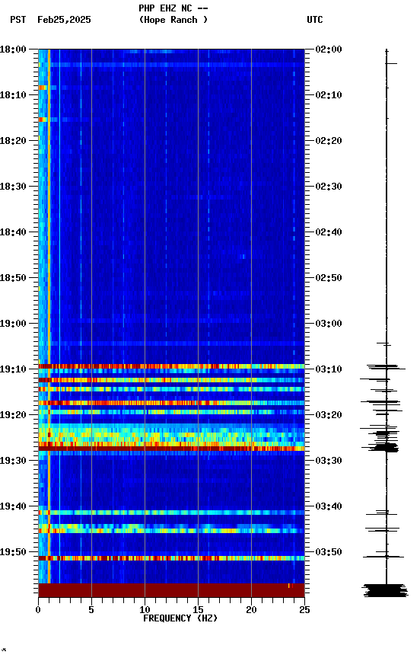Click the '02:30' UTC time label
Viewport: 420px width, 658px height.
[x=329, y=187]
